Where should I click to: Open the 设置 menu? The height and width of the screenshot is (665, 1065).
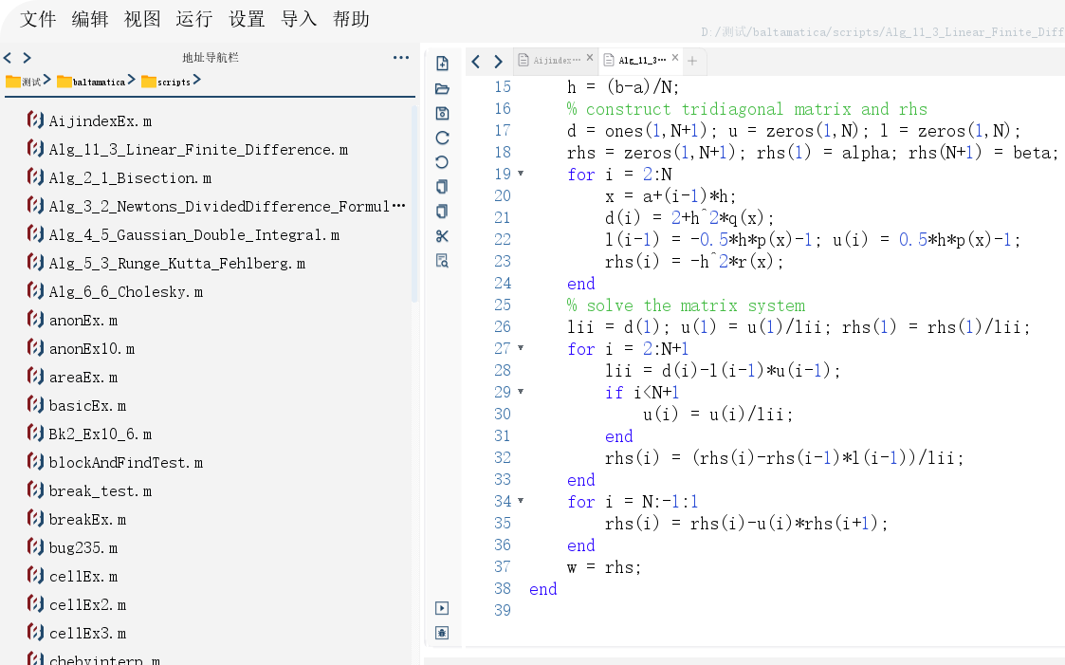point(247,19)
